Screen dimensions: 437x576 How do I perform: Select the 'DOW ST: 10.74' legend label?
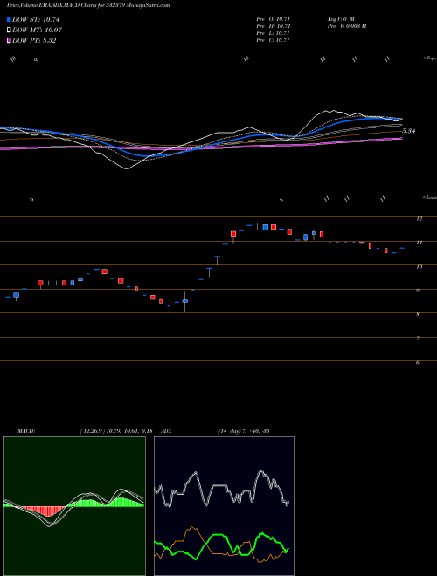tap(36, 19)
